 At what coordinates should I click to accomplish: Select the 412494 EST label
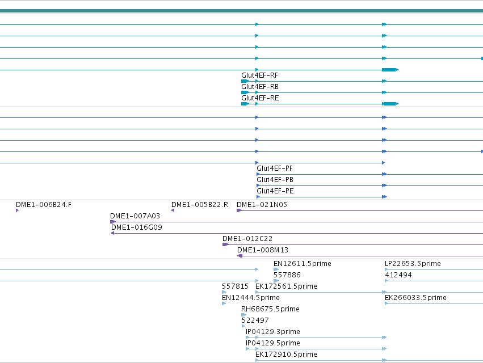pyautogui.click(x=398, y=275)
